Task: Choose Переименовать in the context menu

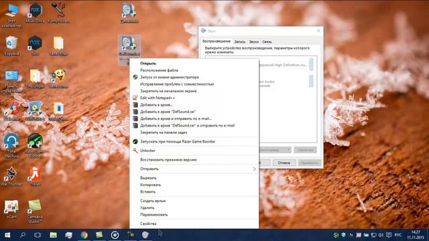Action: pos(194,214)
